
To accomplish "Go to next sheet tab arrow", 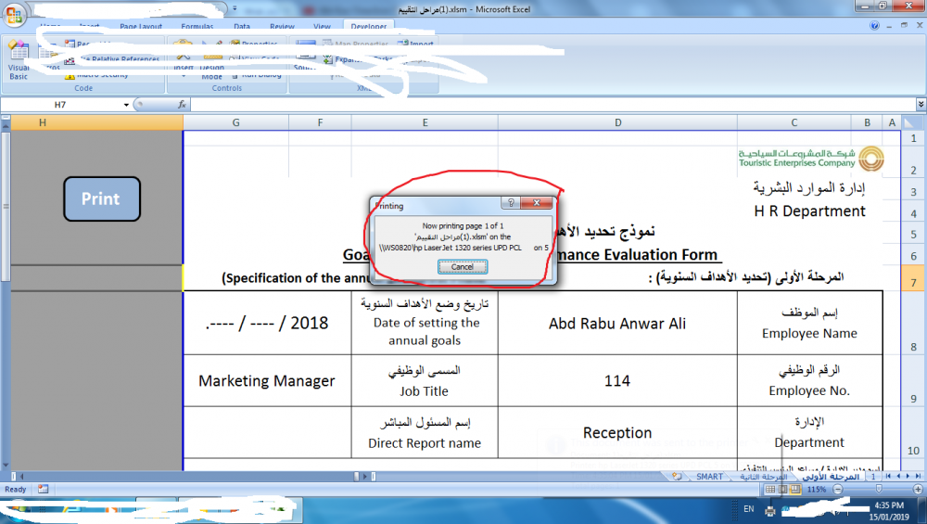I will [908, 476].
